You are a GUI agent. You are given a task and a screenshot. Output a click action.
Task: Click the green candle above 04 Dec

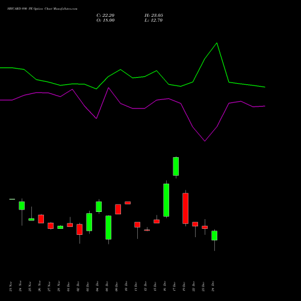(x=99, y=206)
